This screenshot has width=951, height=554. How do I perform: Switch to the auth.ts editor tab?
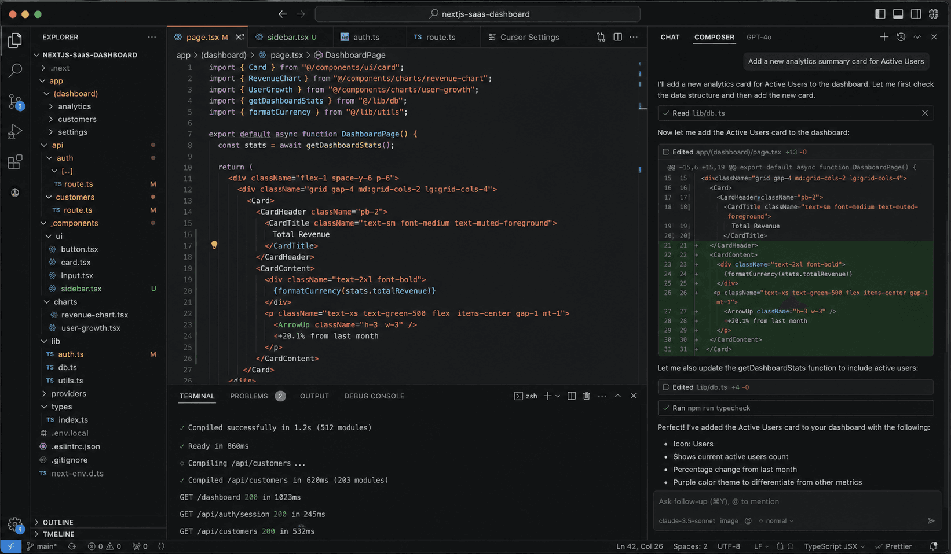click(x=366, y=37)
